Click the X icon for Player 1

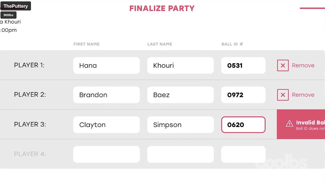point(283,65)
